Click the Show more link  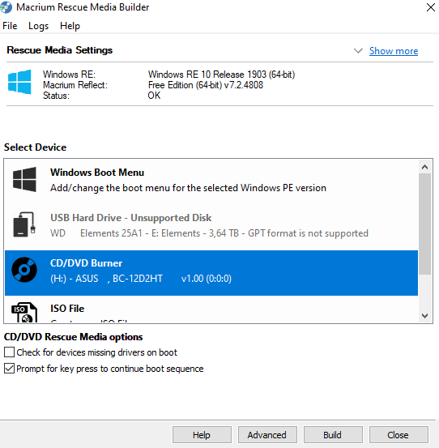coord(394,51)
